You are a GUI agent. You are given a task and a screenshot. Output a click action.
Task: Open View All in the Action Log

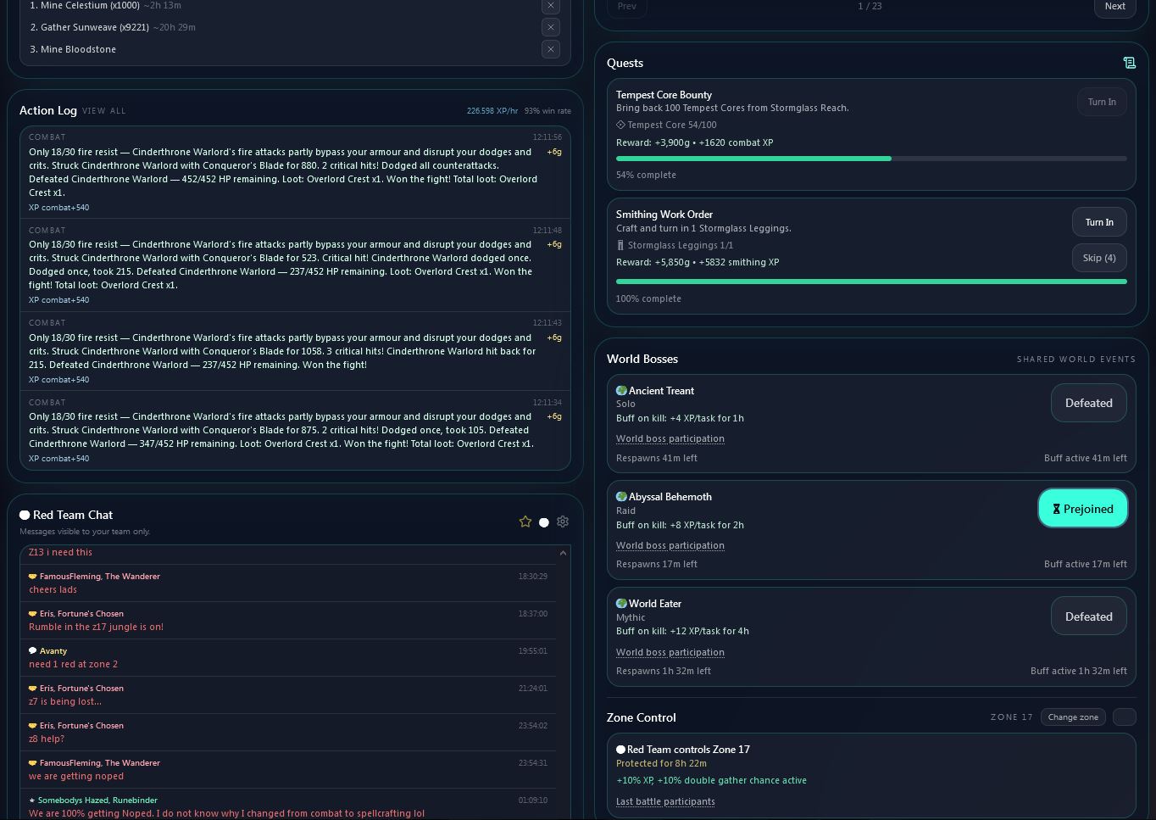tap(104, 111)
